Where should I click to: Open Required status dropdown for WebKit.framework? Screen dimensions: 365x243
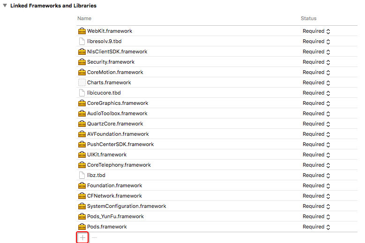(317, 31)
